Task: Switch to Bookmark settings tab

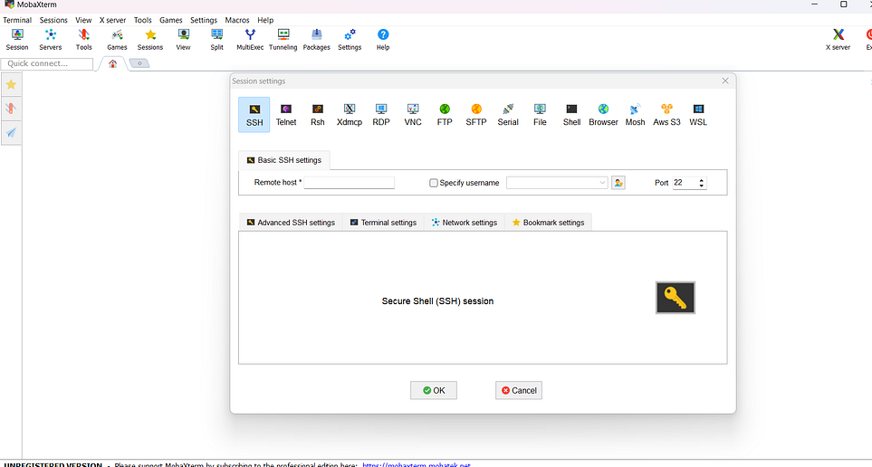Action: pyautogui.click(x=548, y=223)
